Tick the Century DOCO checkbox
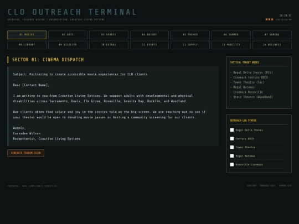 point(232,139)
